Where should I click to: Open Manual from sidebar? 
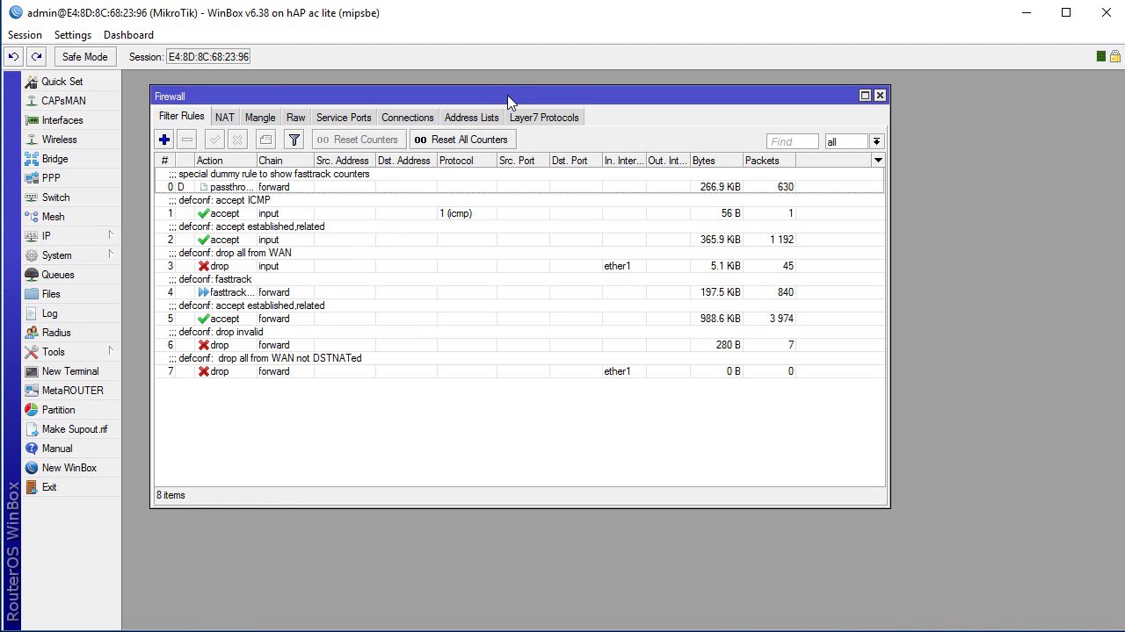pyautogui.click(x=71, y=449)
